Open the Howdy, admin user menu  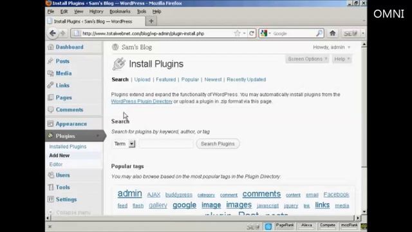(332, 47)
